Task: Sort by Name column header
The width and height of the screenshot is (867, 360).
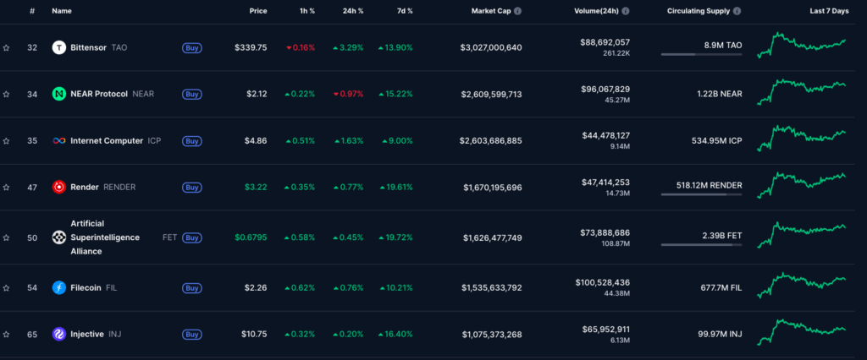Action: 61,11
